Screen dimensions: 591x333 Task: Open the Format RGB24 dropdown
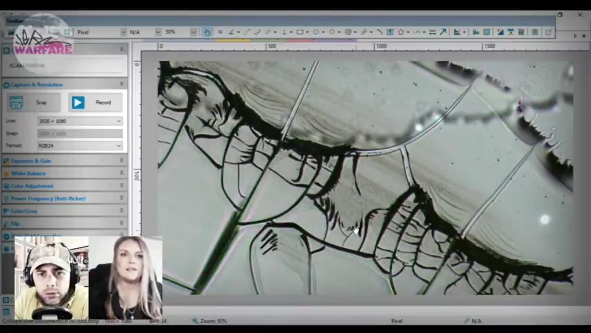pos(80,146)
